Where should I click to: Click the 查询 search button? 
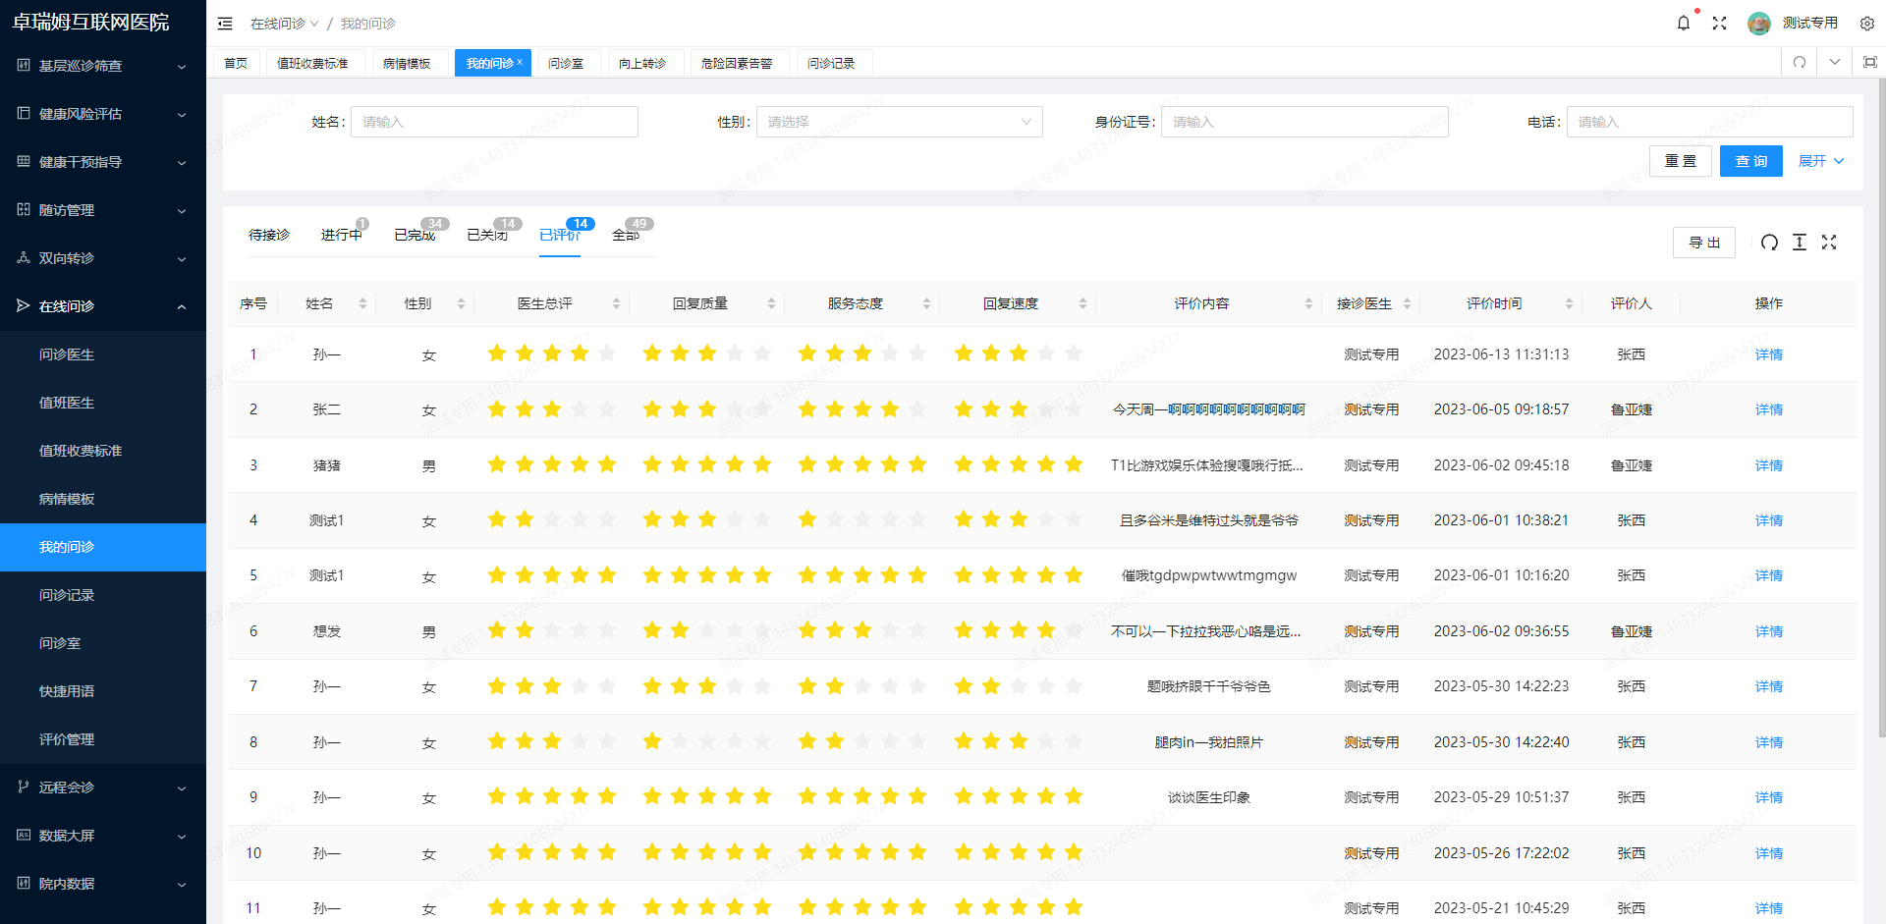click(x=1750, y=161)
